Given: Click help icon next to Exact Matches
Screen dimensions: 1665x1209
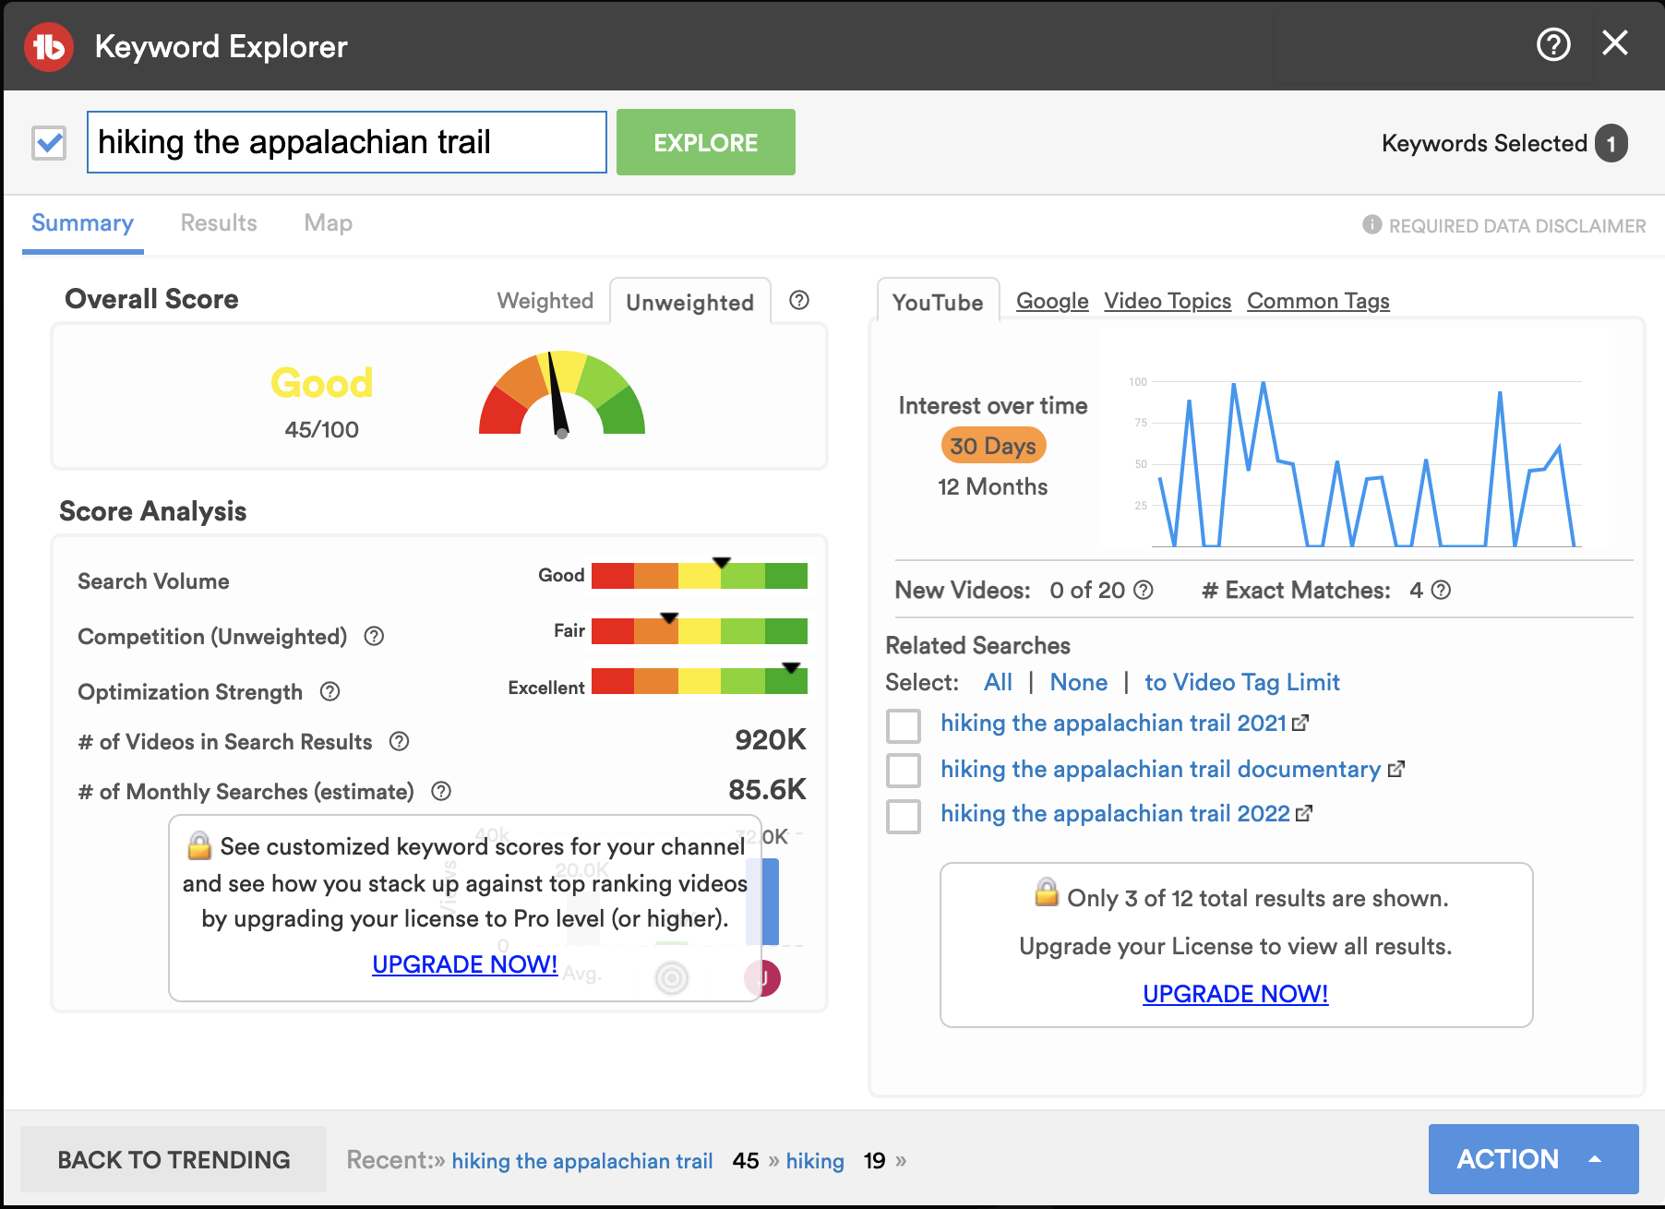Looking at the screenshot, I should click(1441, 591).
